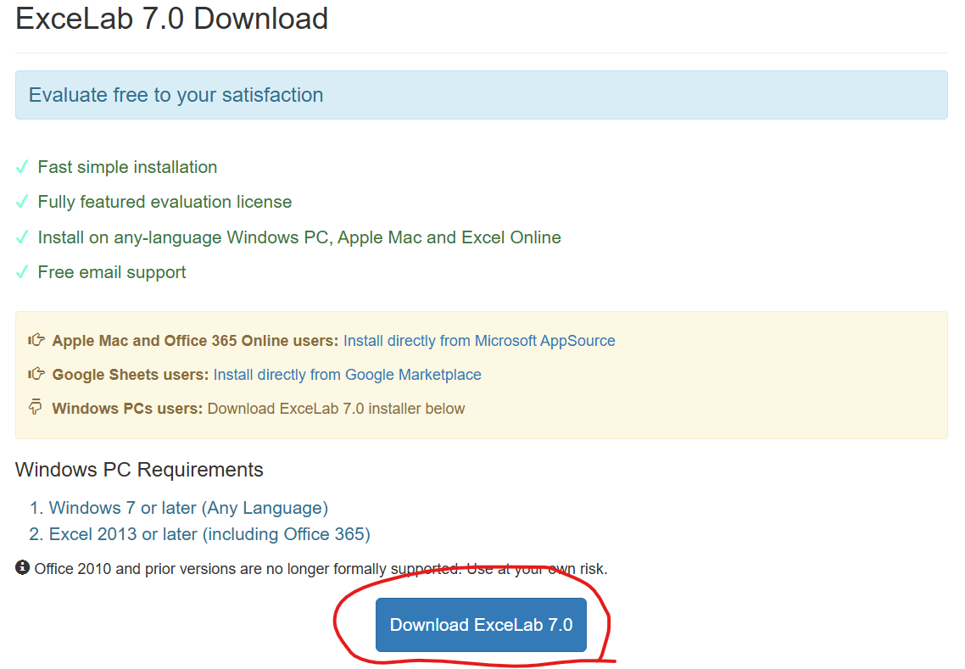Select the Google Sheets users label
The image size is (965, 669).
(x=131, y=375)
